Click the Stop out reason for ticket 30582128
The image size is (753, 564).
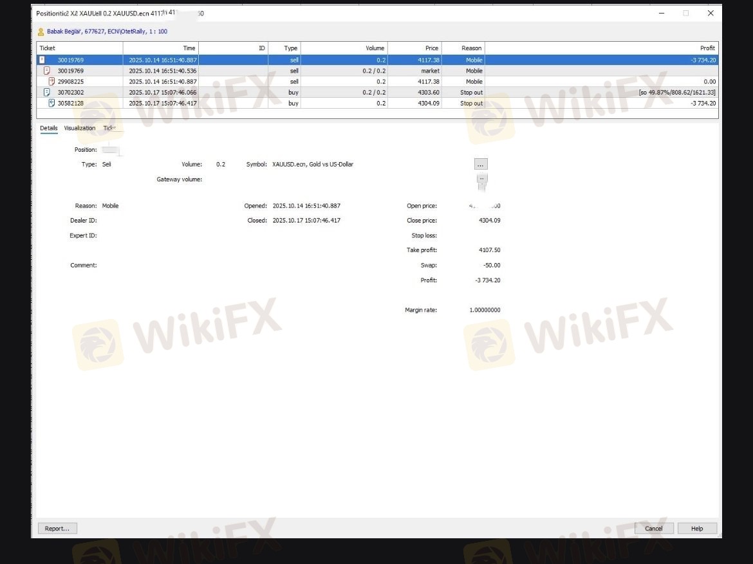tap(471, 103)
